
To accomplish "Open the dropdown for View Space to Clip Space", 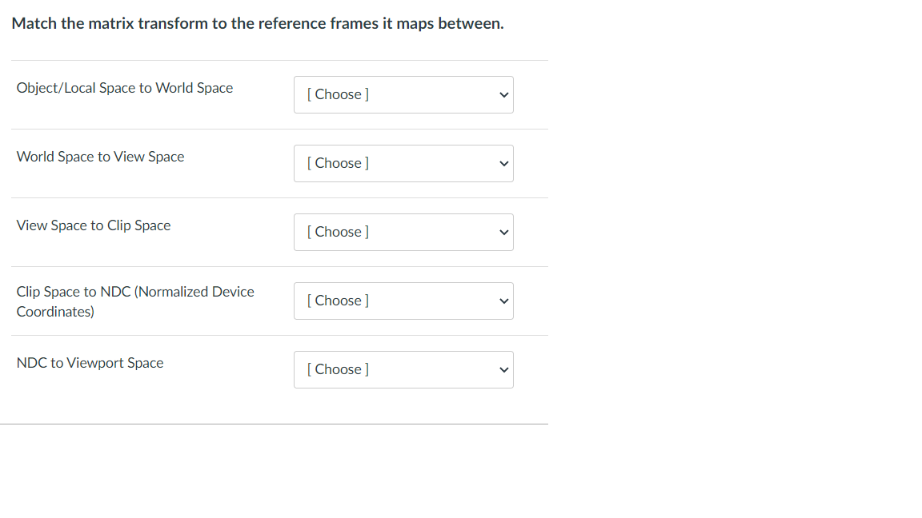I will (x=403, y=232).
